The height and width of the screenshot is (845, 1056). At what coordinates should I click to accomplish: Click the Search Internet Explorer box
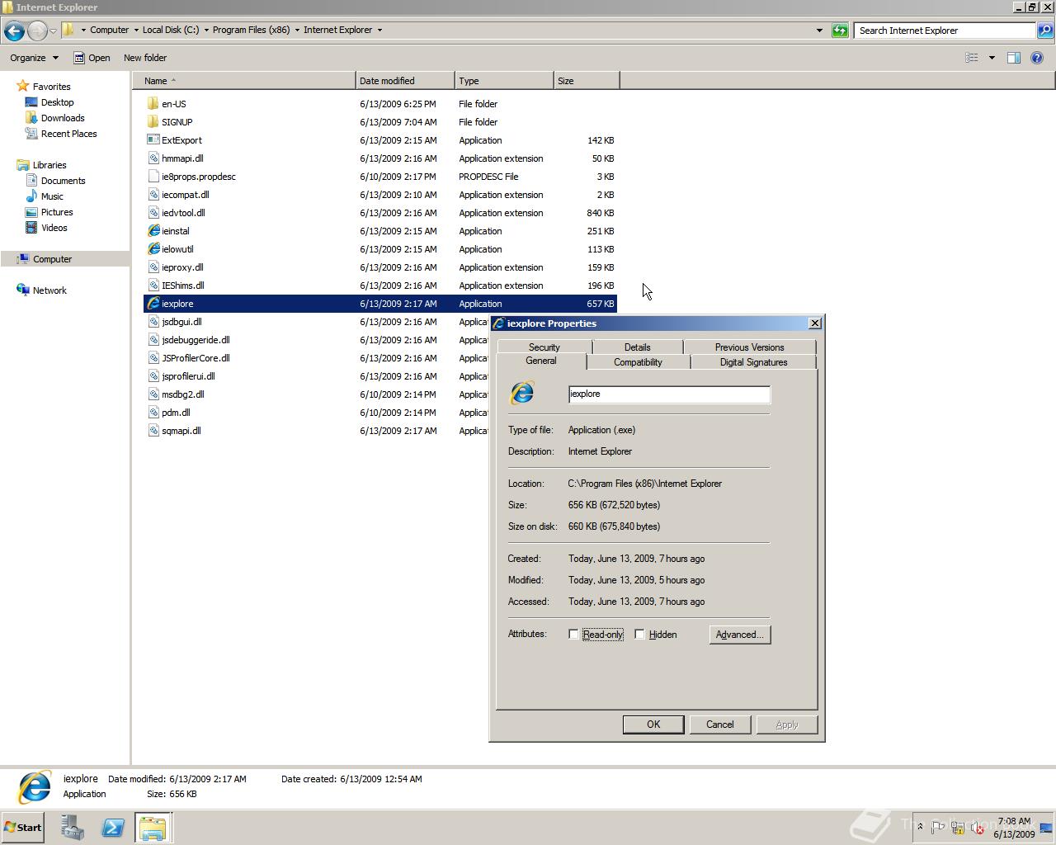(x=945, y=31)
